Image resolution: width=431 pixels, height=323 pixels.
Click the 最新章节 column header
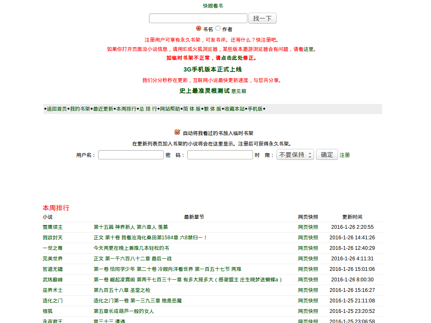pyautogui.click(x=194, y=217)
